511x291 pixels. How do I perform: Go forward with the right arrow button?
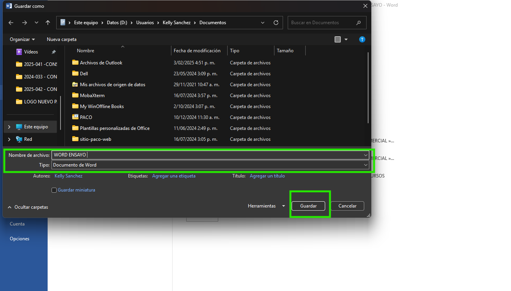click(25, 23)
